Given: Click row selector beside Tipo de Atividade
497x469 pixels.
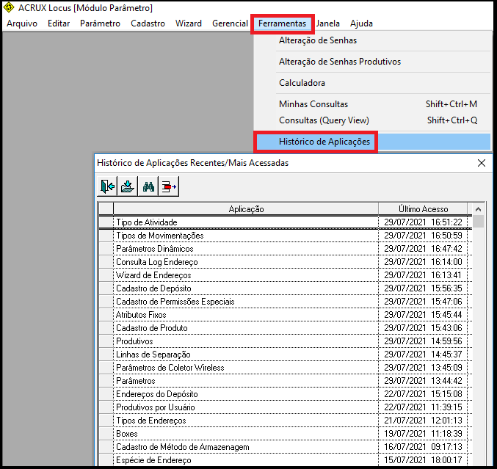Looking at the screenshot, I should click(x=106, y=222).
